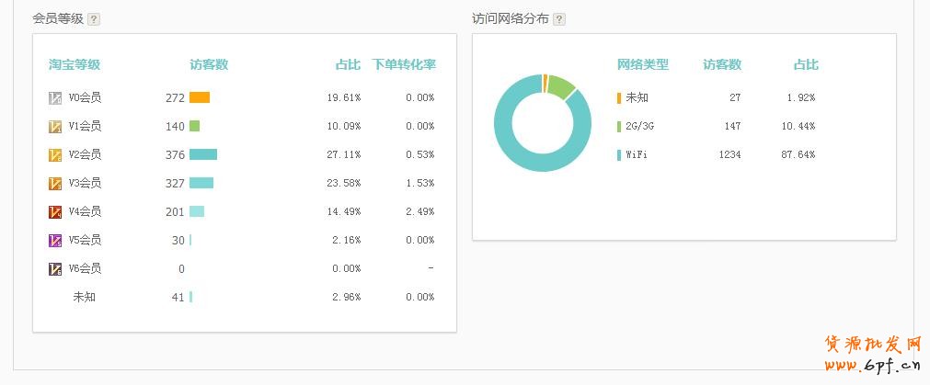Click the 0.53% conversion rate
The image size is (930, 385).
(x=419, y=154)
